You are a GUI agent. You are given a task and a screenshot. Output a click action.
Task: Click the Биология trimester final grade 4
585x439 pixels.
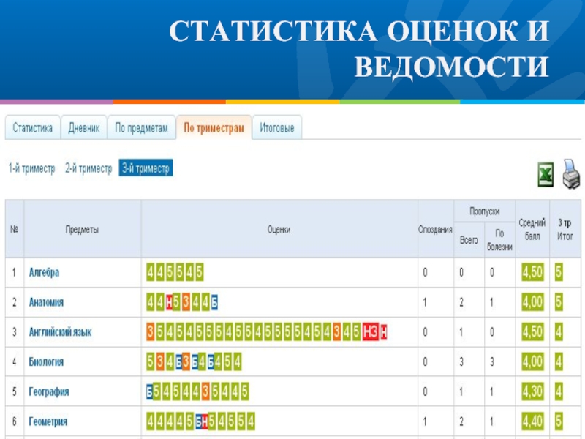point(559,361)
